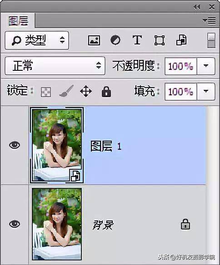Toggle layer filtering on or off
This screenshot has height=265, width=220.
(x=211, y=40)
